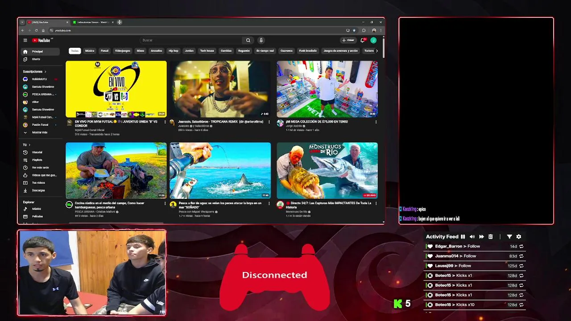The image size is (571, 321).
Task: Select the En tiempo real chip
Action: point(265,51)
